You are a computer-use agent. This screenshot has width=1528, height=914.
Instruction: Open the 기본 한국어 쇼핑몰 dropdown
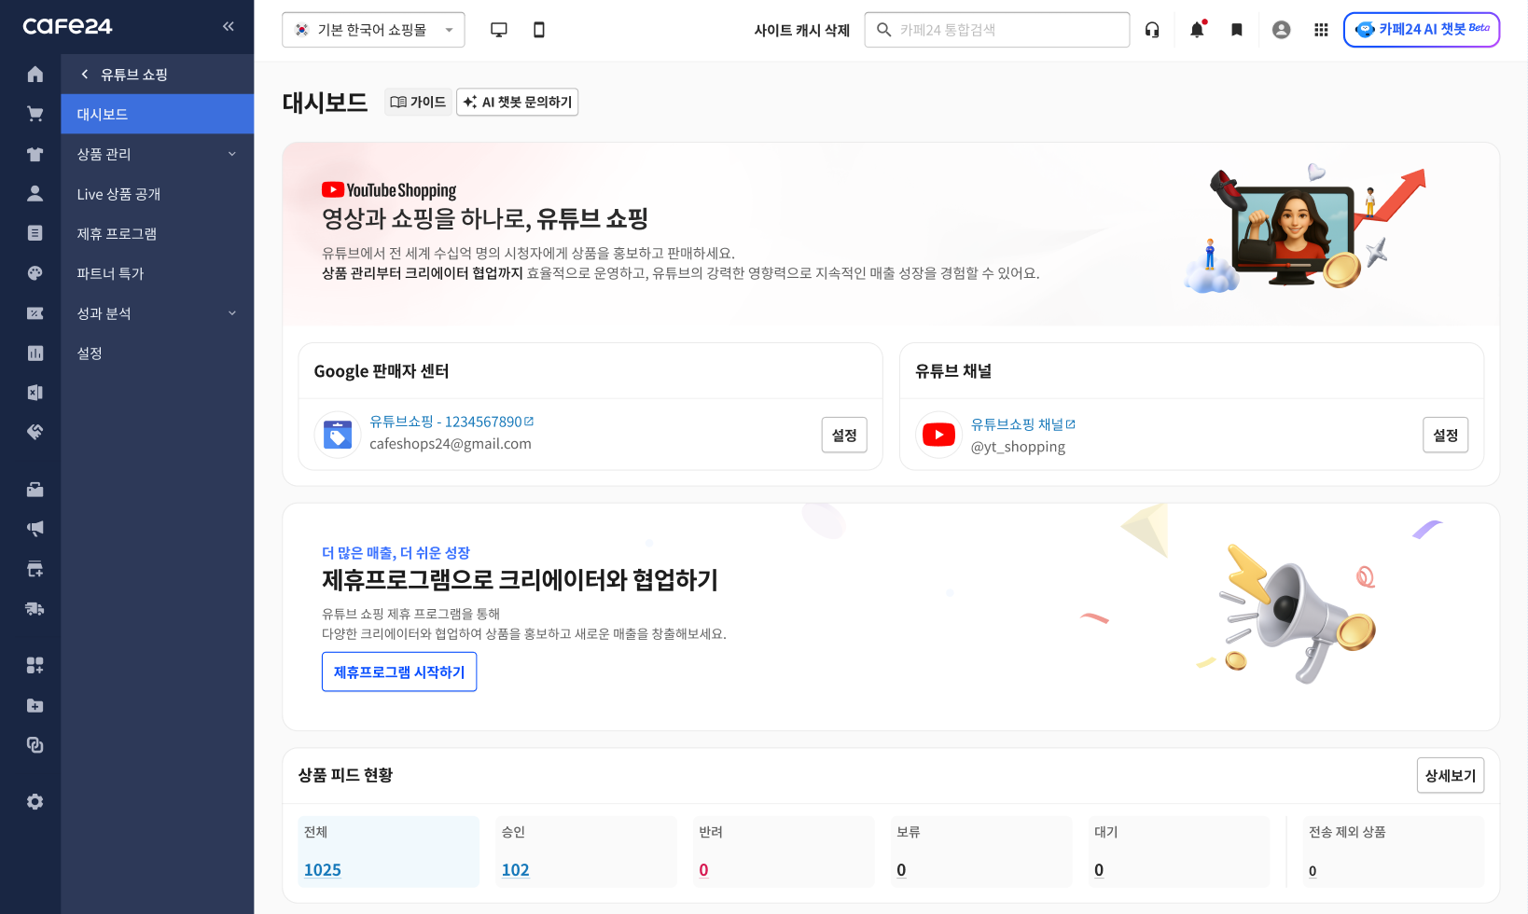[373, 30]
